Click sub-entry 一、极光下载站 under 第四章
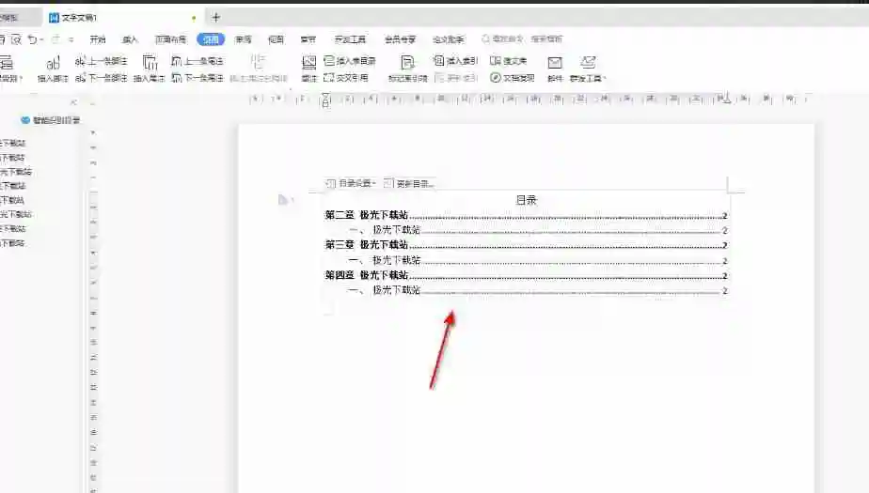869x493 pixels. pos(538,290)
